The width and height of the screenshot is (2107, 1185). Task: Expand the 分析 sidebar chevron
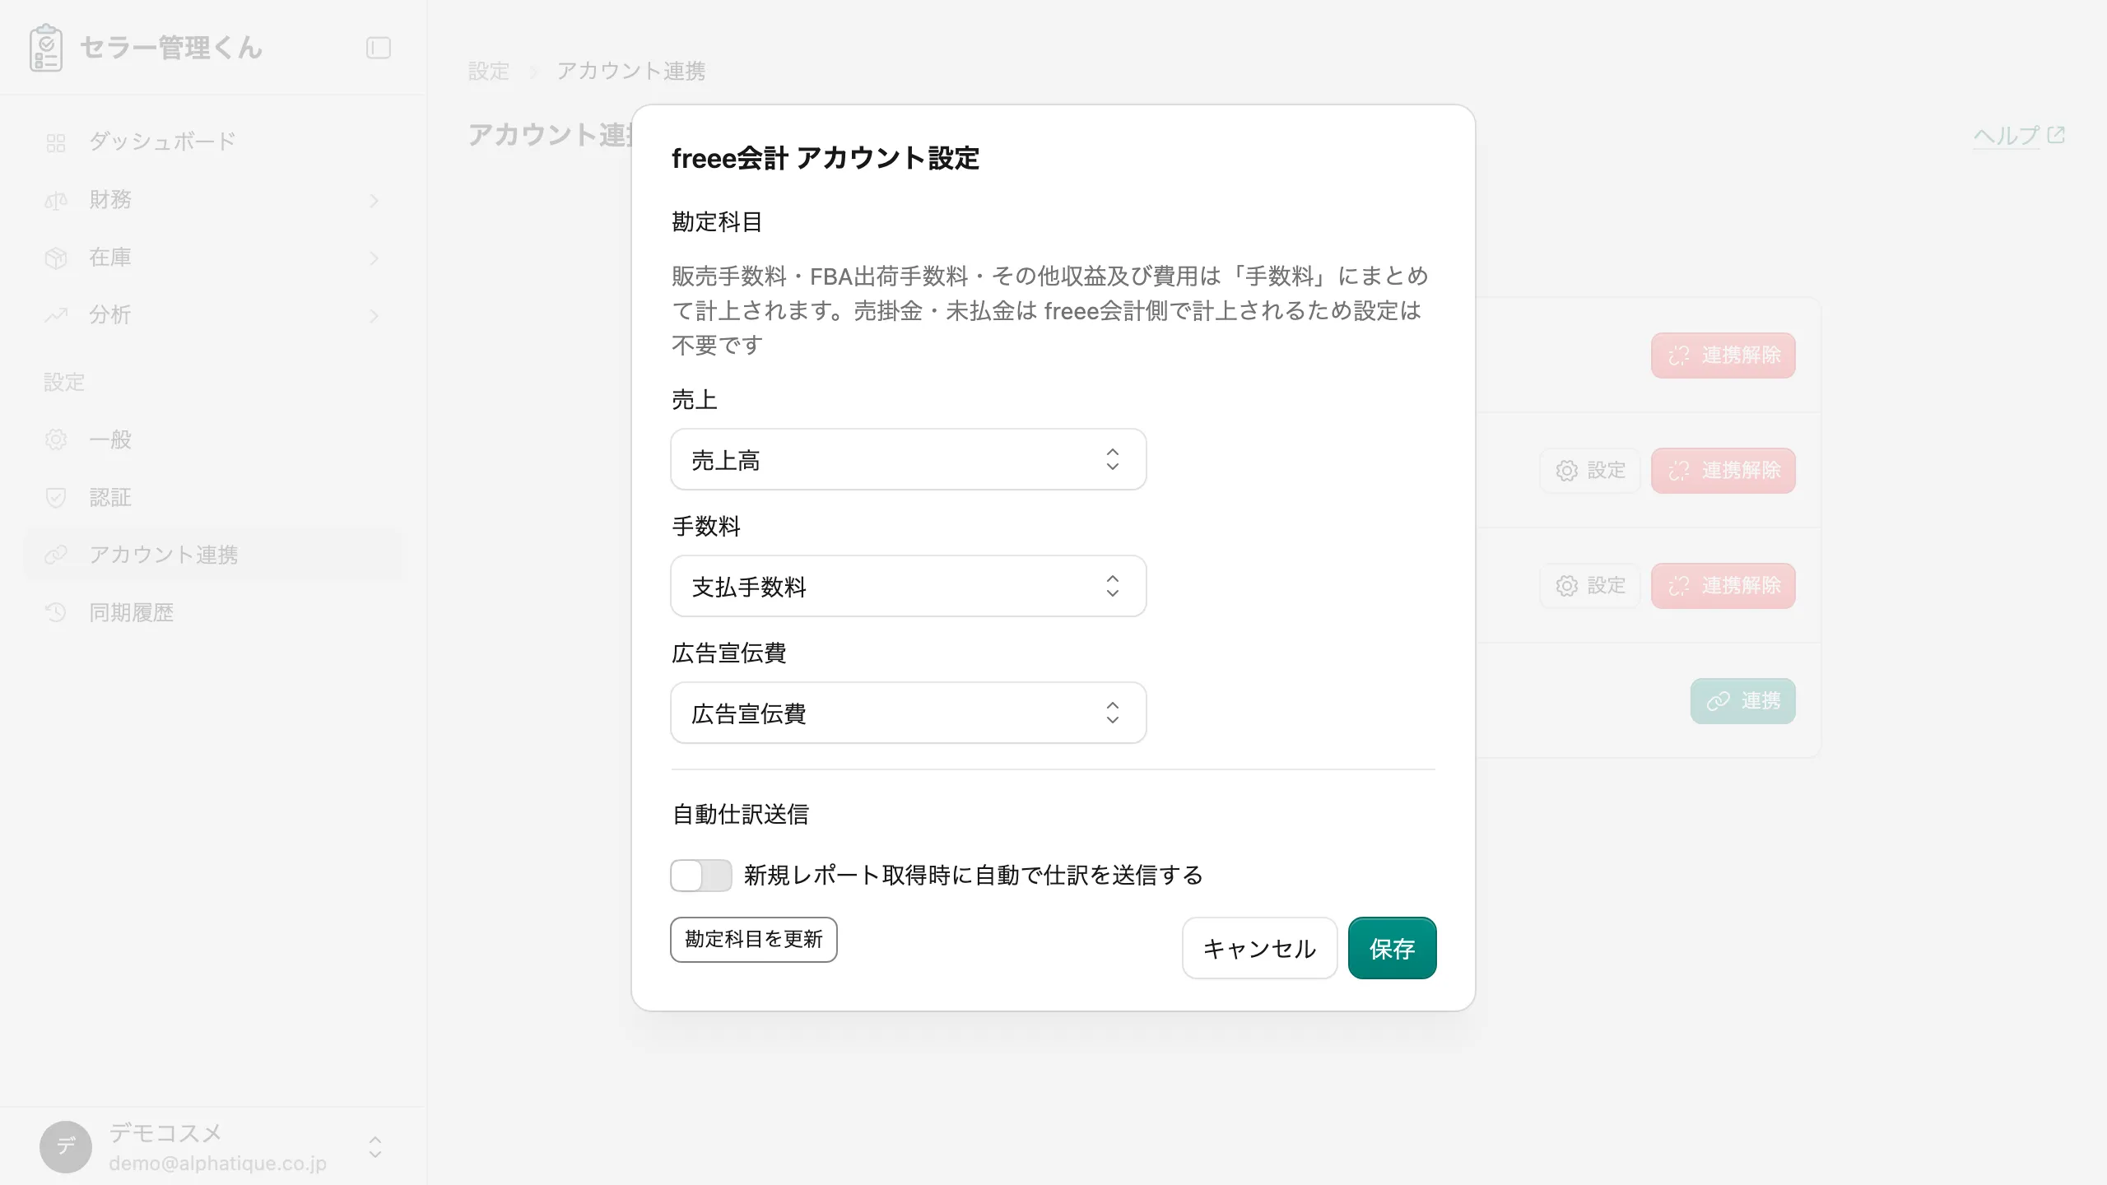pyautogui.click(x=374, y=316)
